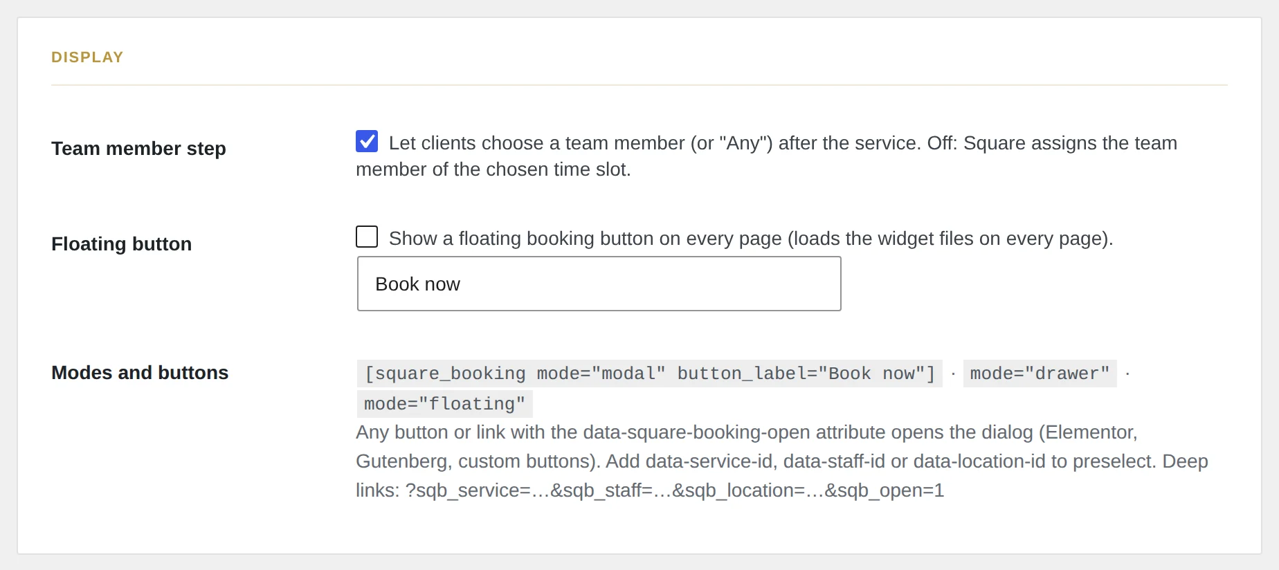Click the "Book now" button label field
The image size is (1279, 570).
[x=599, y=284]
